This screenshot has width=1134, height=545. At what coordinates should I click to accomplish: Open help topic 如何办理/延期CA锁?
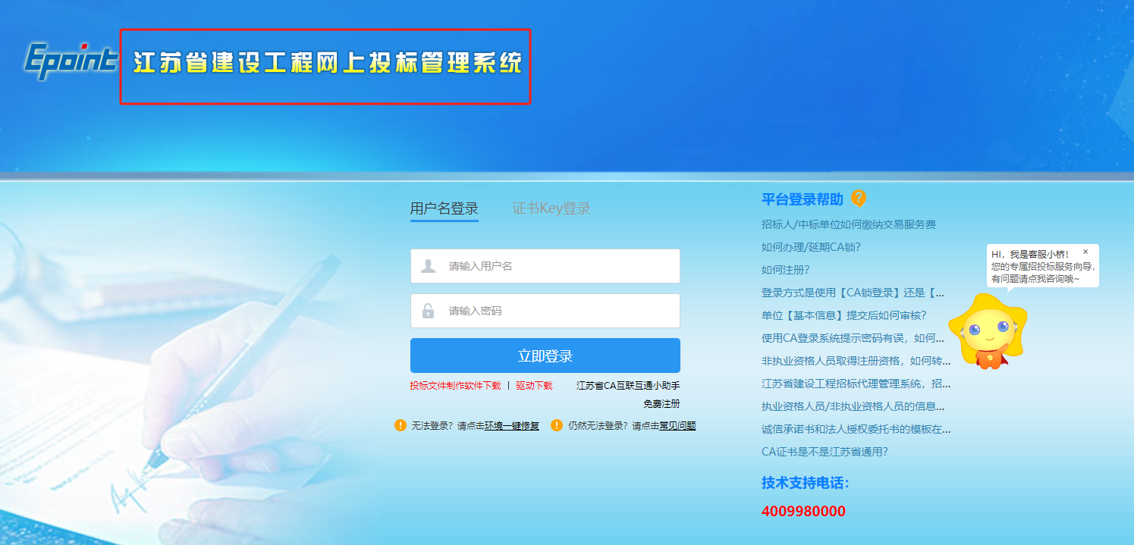point(810,247)
